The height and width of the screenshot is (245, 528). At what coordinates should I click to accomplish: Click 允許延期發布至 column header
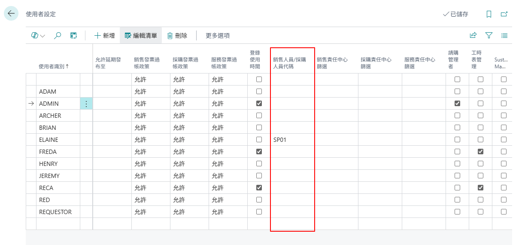(x=108, y=63)
